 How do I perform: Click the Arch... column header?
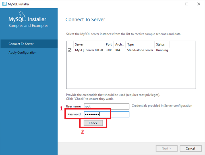pyautogui.click(x=120, y=44)
